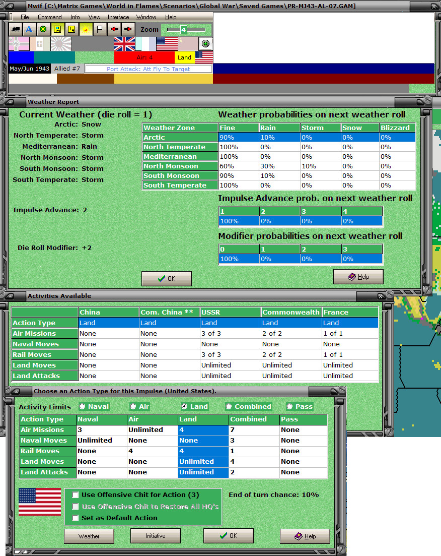Select the French tricolor flag
This screenshot has width=441, height=556.
point(145,44)
